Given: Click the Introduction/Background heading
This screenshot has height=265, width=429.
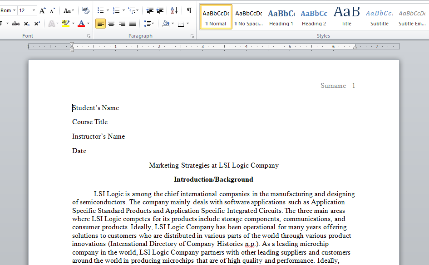Looking at the screenshot, I should click(214, 179).
